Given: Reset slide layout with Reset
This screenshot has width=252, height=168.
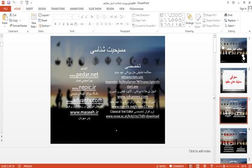Looking at the screenshot, I should pyautogui.click(x=43, y=20).
